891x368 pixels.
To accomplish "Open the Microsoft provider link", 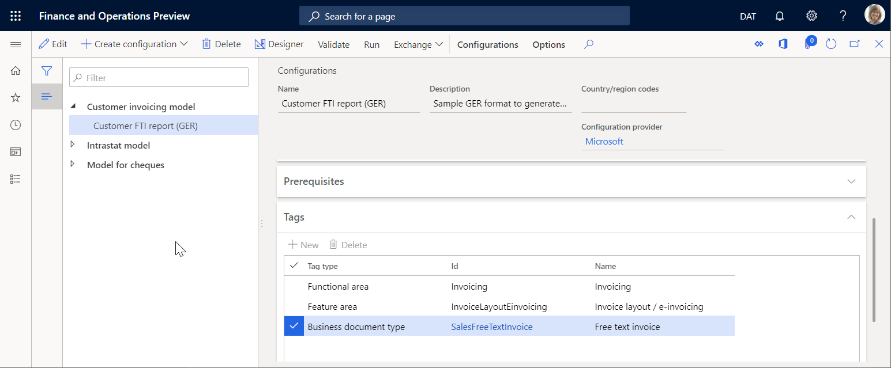I will 604,141.
